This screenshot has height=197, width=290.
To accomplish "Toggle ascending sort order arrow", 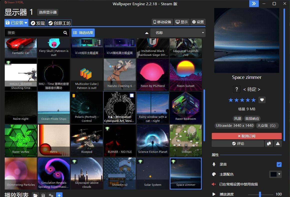I will click(147, 33).
